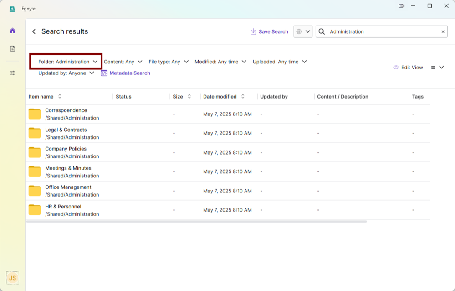Open the search scope selector beside Save Search
The image size is (455, 291).
303,31
